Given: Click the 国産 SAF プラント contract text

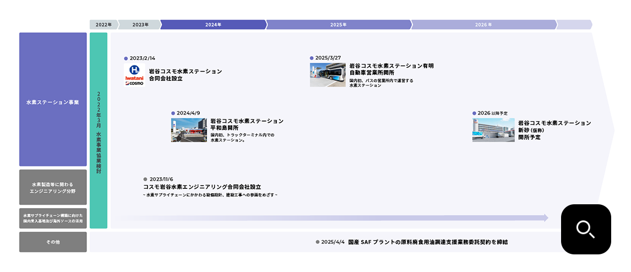Looking at the screenshot, I should coord(428,242).
